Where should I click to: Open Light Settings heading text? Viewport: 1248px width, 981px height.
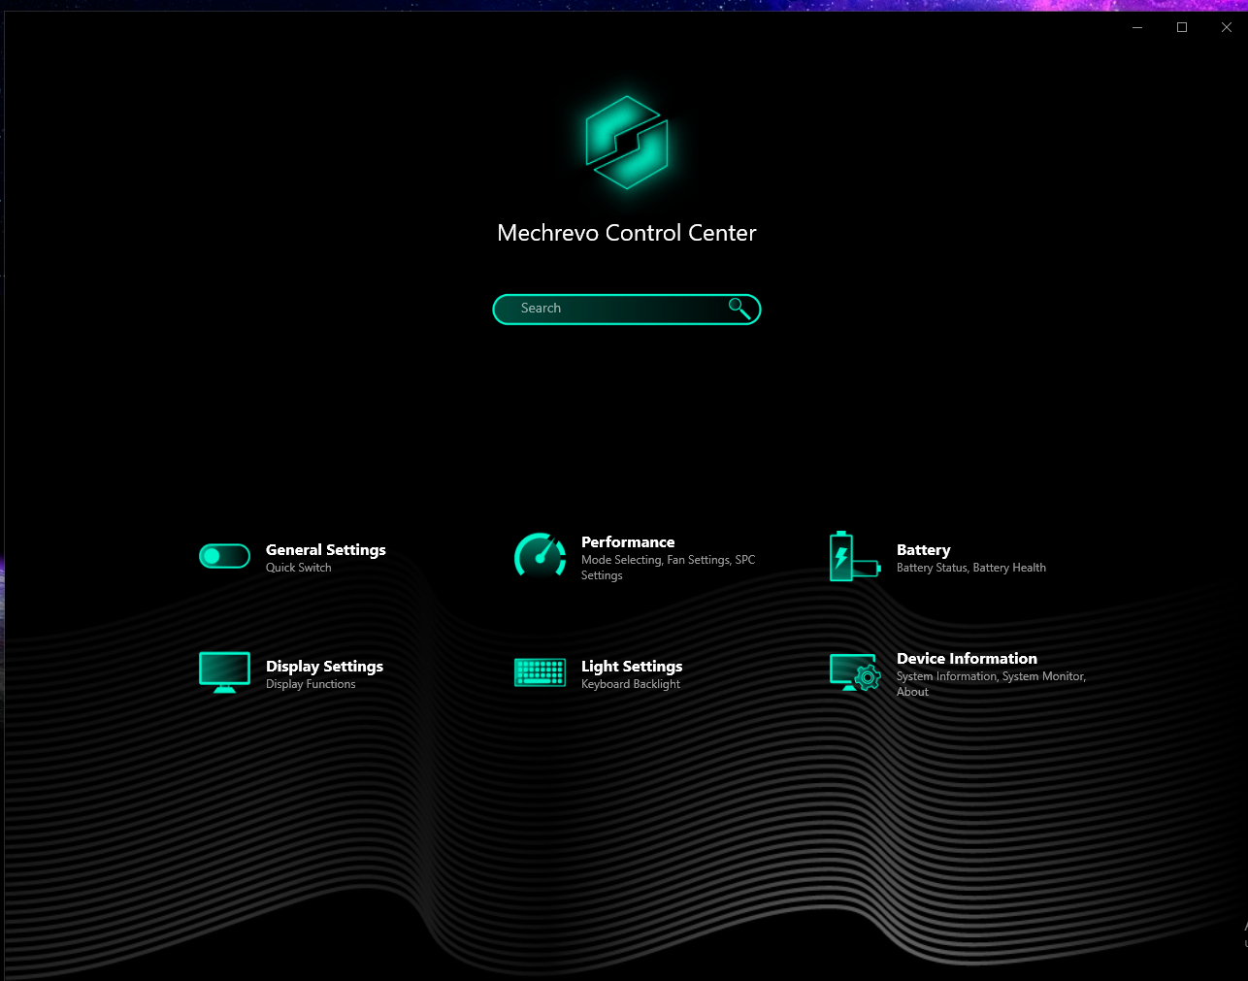click(631, 667)
